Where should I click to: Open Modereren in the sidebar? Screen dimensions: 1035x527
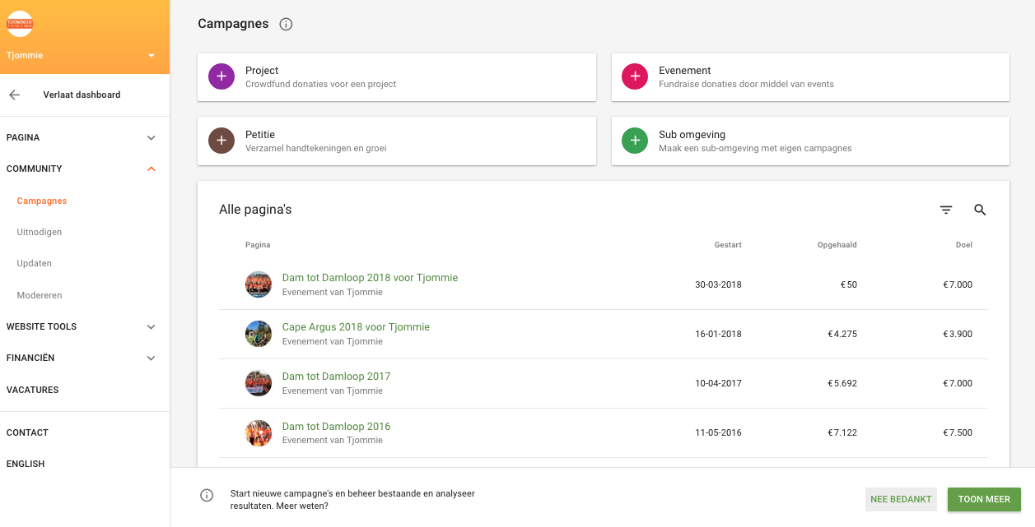(40, 295)
